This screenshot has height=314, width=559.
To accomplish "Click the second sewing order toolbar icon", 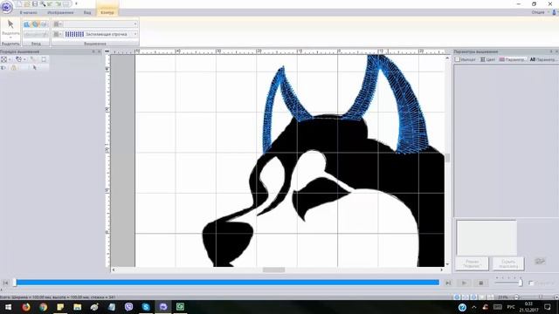I will pos(18,59).
